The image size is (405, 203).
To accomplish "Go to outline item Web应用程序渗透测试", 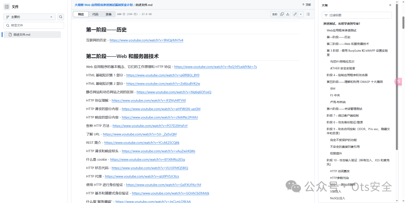I will click(x=342, y=30).
